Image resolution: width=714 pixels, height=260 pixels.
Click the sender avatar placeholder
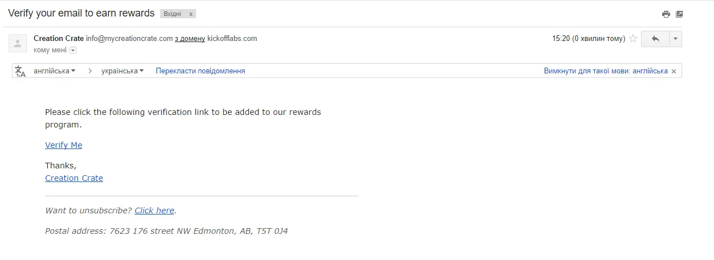18,43
